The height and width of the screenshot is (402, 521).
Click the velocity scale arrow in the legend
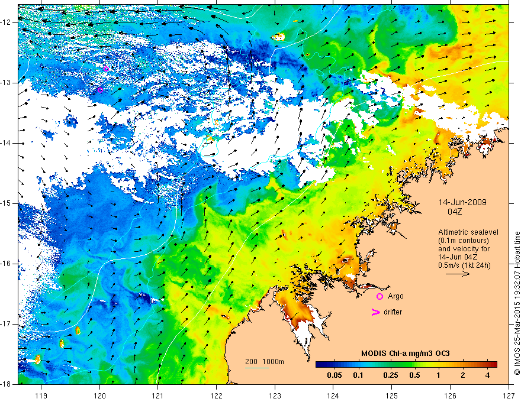458,274
